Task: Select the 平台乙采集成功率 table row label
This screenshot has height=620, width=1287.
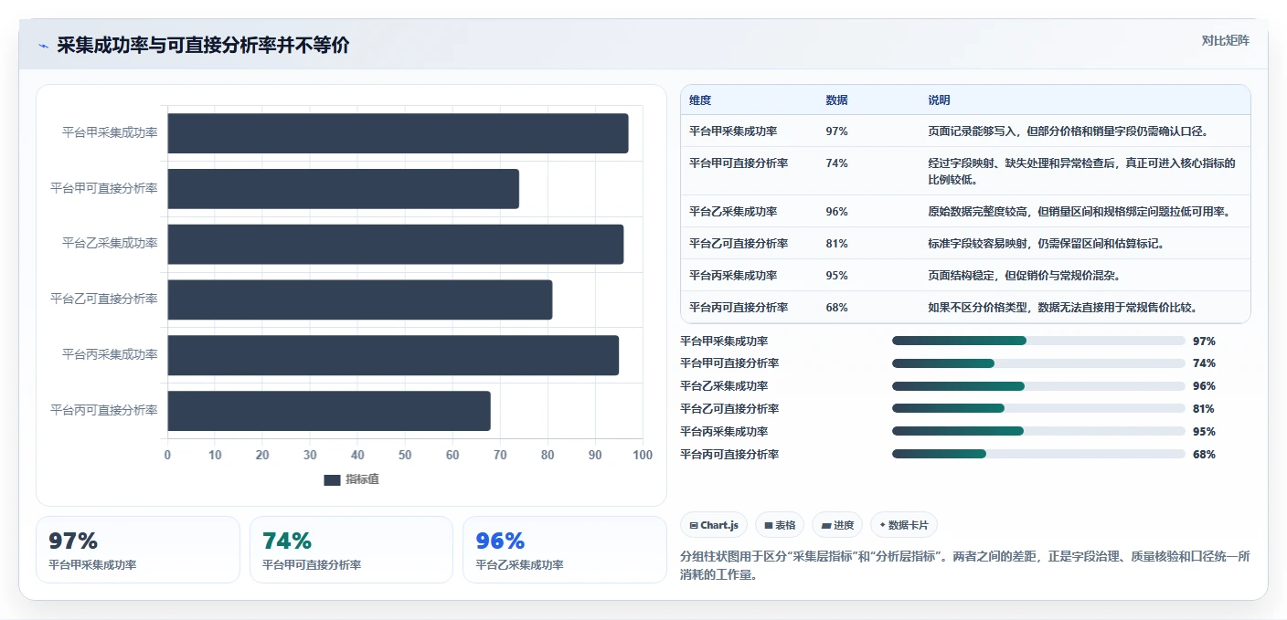Action: click(733, 212)
